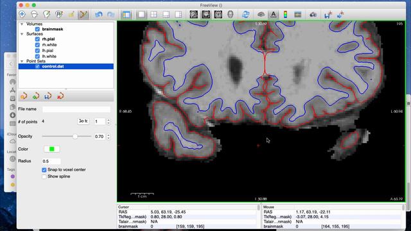Click the Applications icon in Finder sidebar
Viewport: 411px width, 231px height.
pos(13,90)
